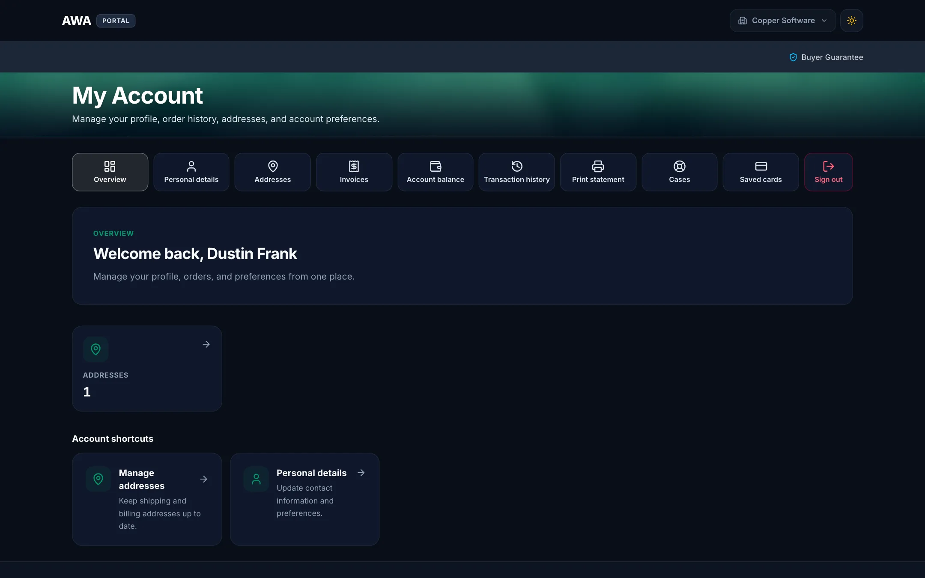Open the Account balance tab

tap(436, 172)
